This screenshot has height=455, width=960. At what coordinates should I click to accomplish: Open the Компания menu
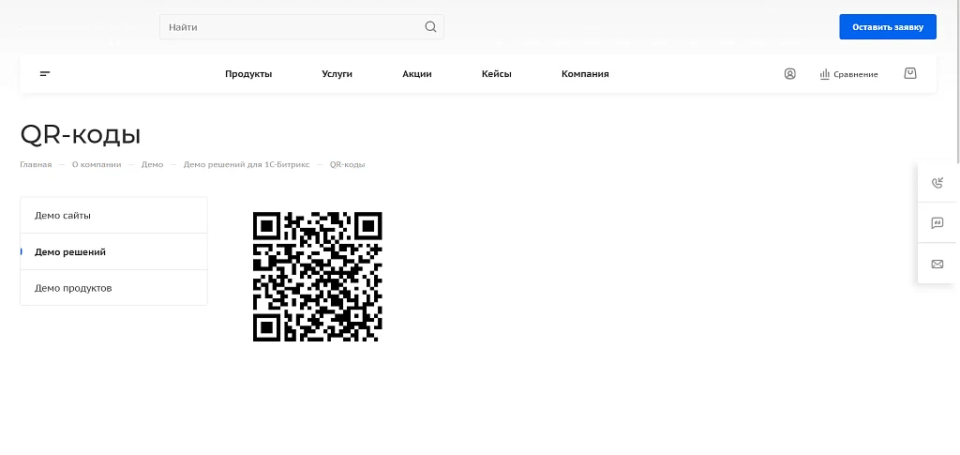585,74
